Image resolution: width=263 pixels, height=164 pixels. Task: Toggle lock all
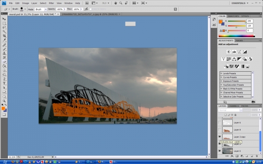point(235,115)
